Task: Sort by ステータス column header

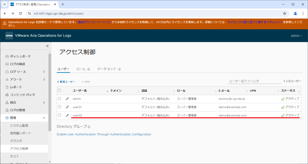Action: tap(288, 91)
